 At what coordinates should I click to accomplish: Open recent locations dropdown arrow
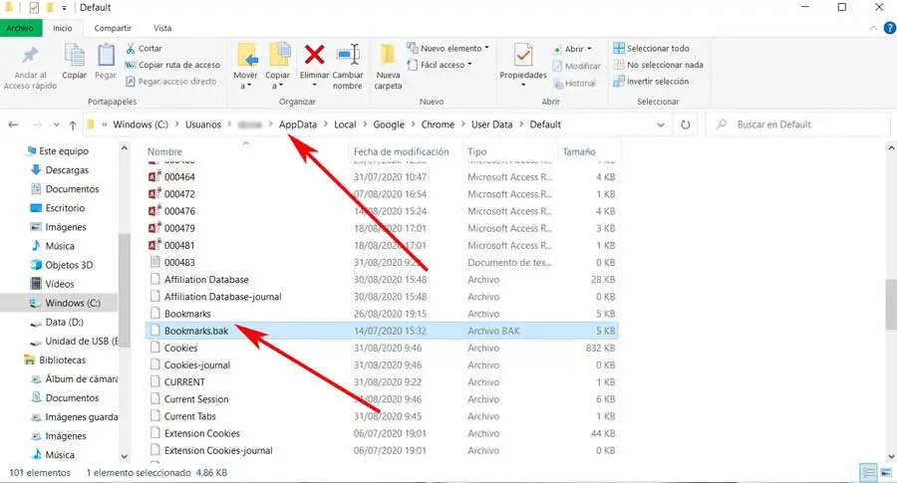(x=56, y=124)
